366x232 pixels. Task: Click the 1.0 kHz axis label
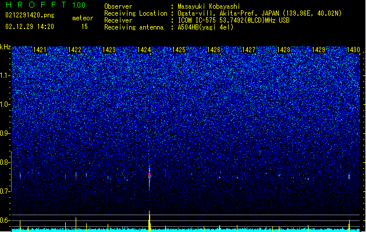coord(5,104)
